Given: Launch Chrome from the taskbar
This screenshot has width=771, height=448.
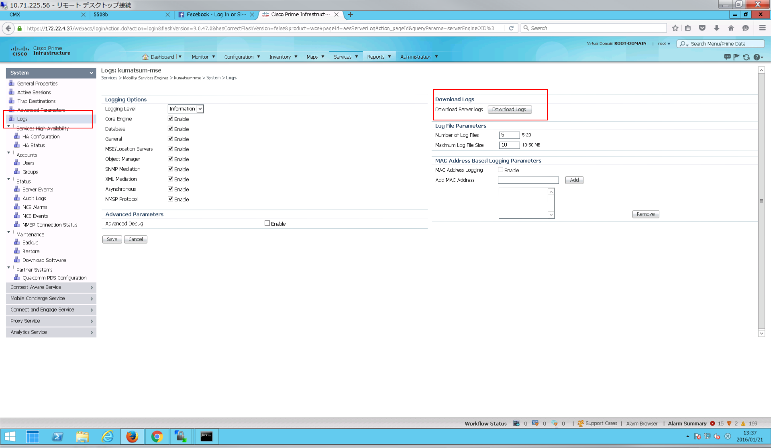Looking at the screenshot, I should click(157, 436).
